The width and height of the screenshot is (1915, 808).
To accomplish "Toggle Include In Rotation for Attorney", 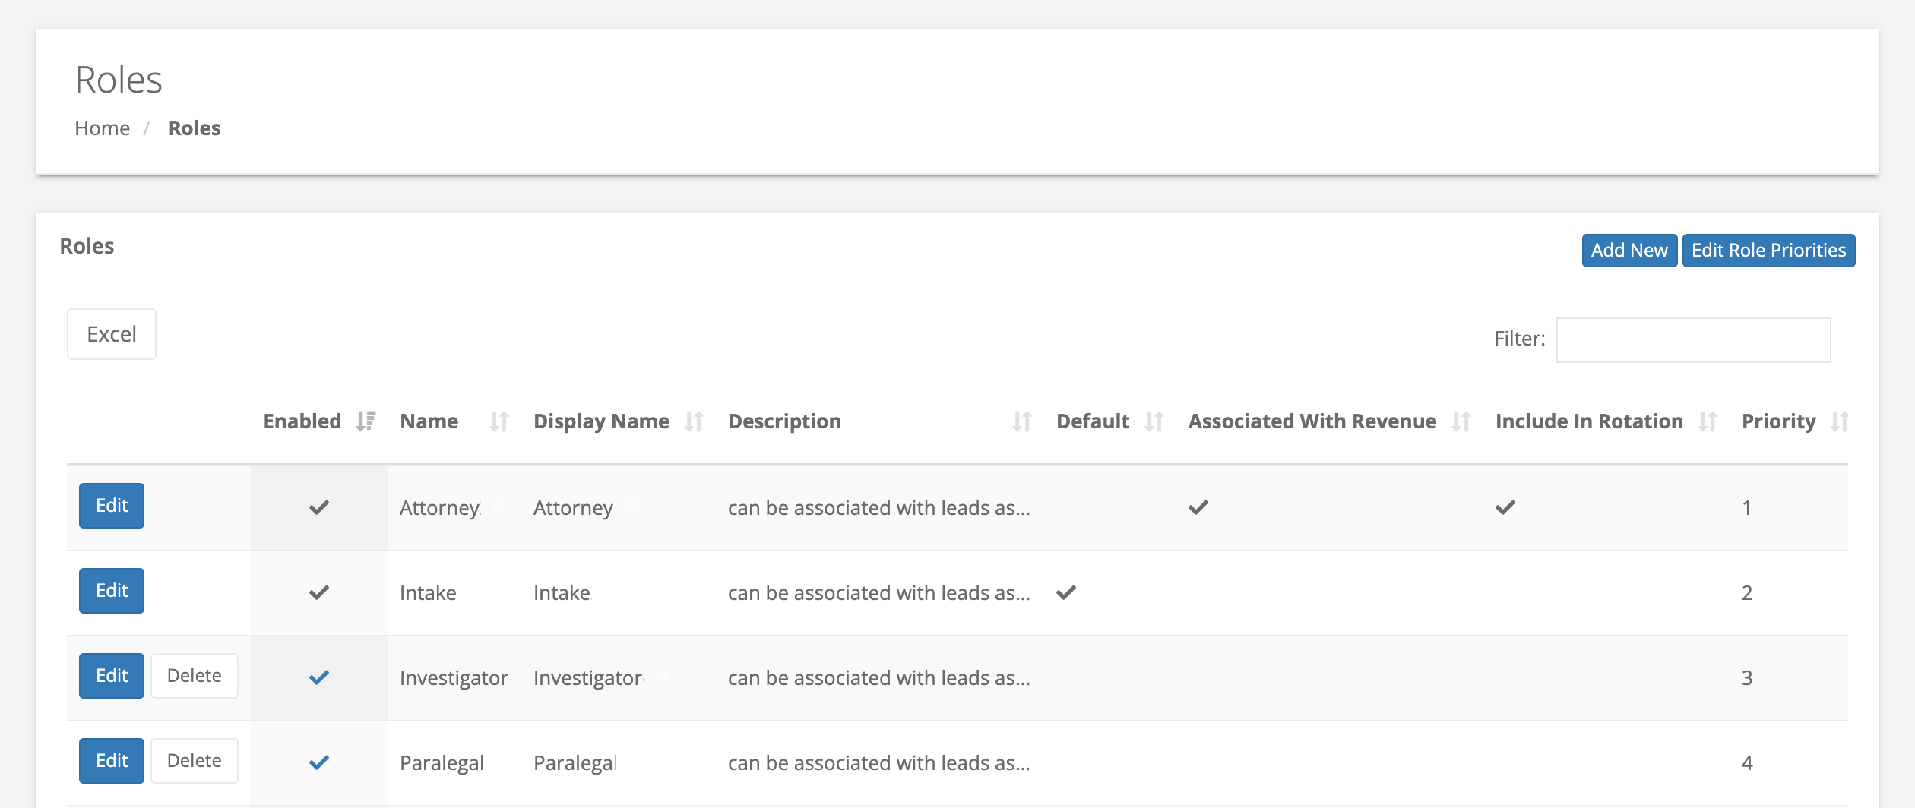I will tap(1505, 507).
